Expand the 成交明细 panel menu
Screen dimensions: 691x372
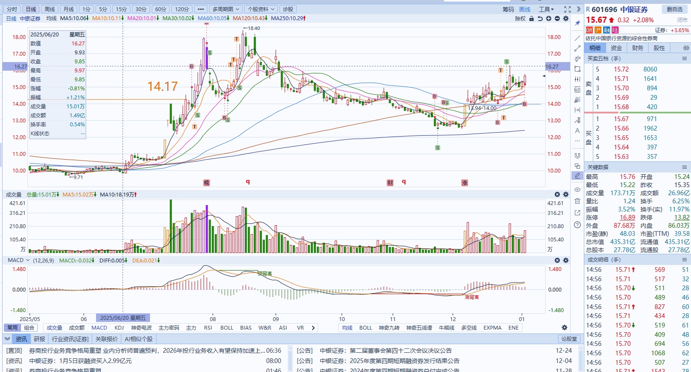685,259
